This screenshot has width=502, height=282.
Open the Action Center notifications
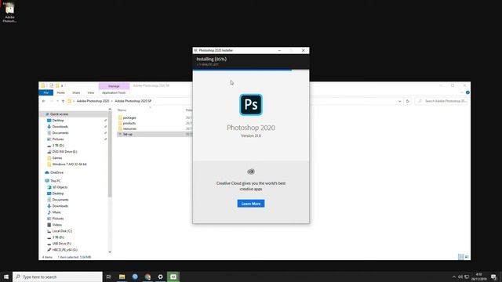coord(493,277)
